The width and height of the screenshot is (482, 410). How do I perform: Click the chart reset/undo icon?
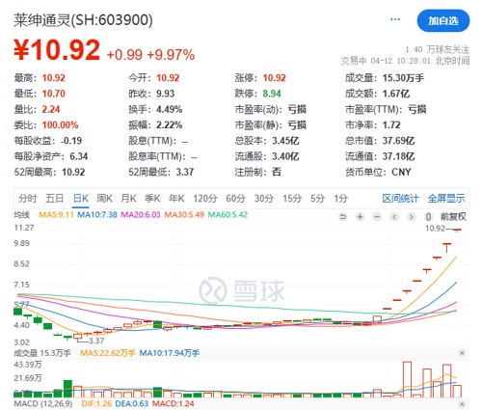coord(343,217)
